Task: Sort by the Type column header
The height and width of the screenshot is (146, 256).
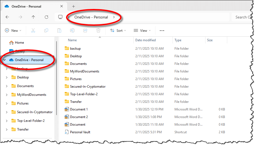Action: (178, 40)
